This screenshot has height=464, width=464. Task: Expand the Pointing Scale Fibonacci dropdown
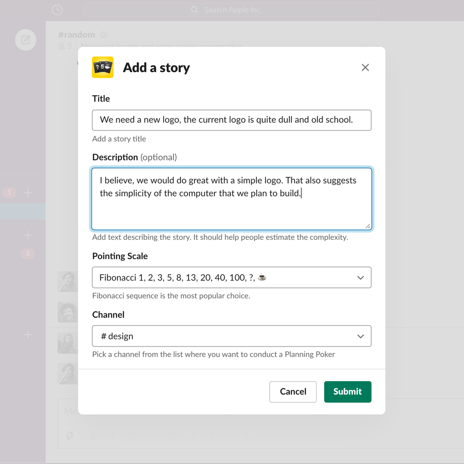(x=232, y=277)
